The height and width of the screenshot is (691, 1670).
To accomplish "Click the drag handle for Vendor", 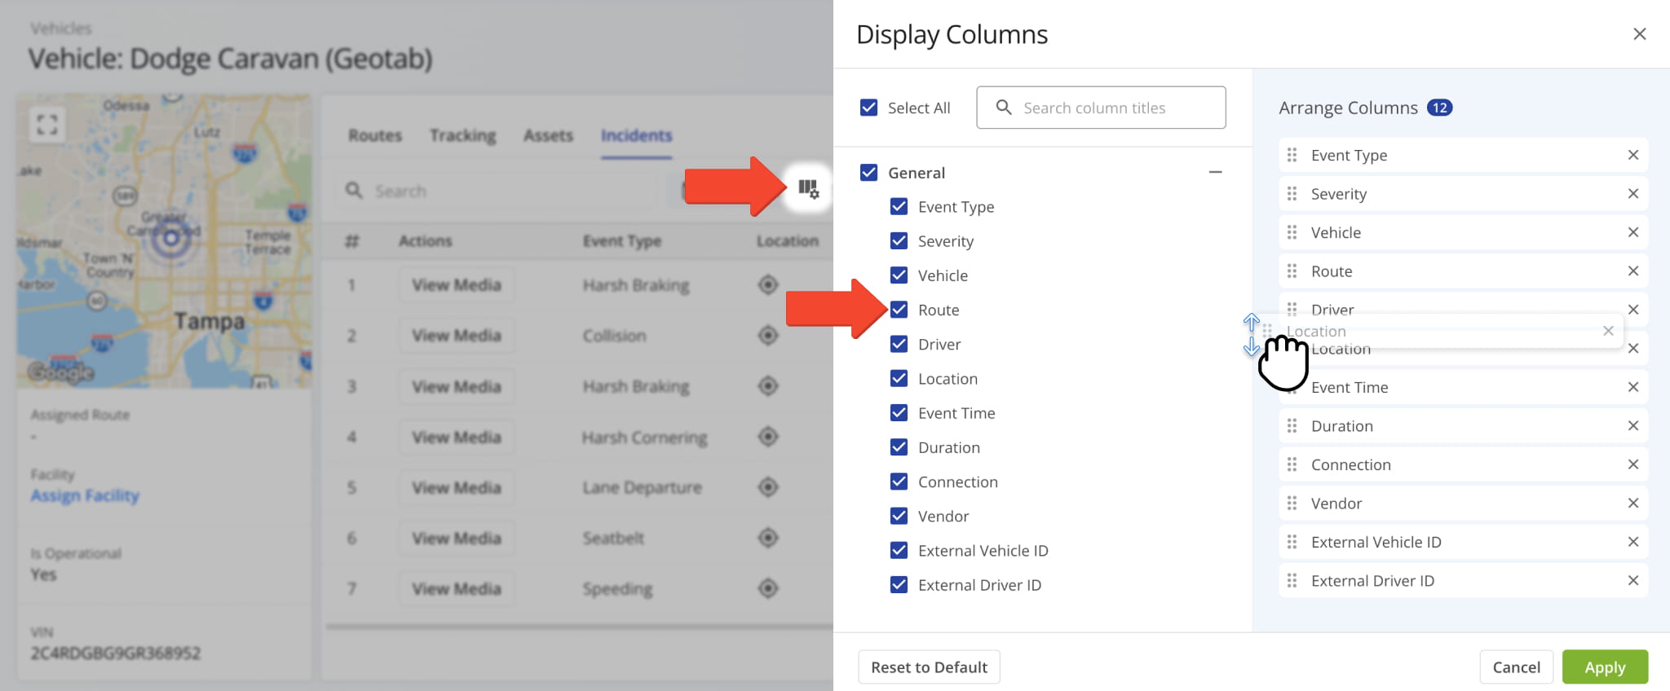I will coord(1292,504).
